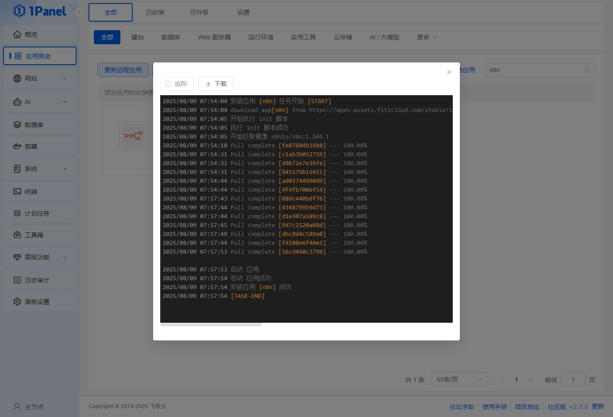Open the 工具箱 toolbox icon
This screenshot has height=417, width=613.
point(17,235)
